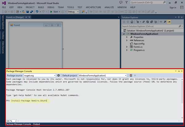Image resolution: width=185 pixels, height=127 pixels.
Task: Open the Start button dropdown arrow
Action: tap(60, 12)
